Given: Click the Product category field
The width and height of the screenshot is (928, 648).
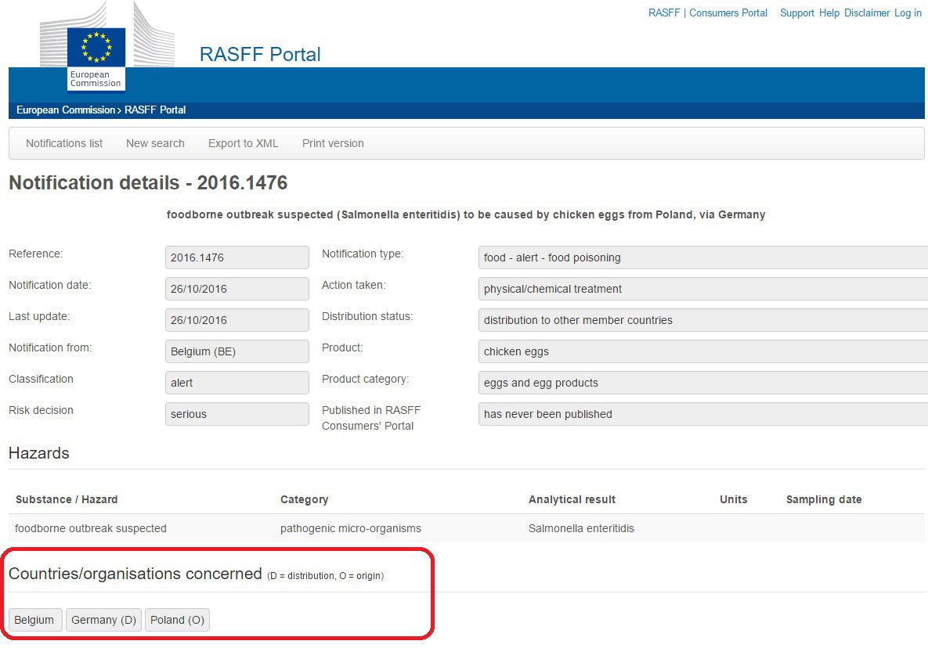Looking at the screenshot, I should coord(703,383).
